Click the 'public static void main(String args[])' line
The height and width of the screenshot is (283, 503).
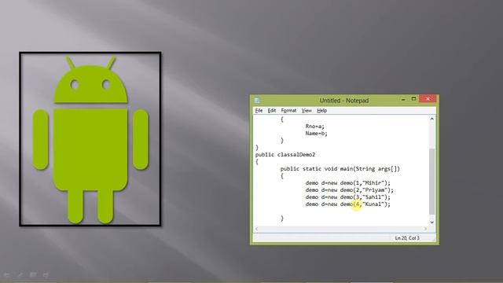click(340, 169)
